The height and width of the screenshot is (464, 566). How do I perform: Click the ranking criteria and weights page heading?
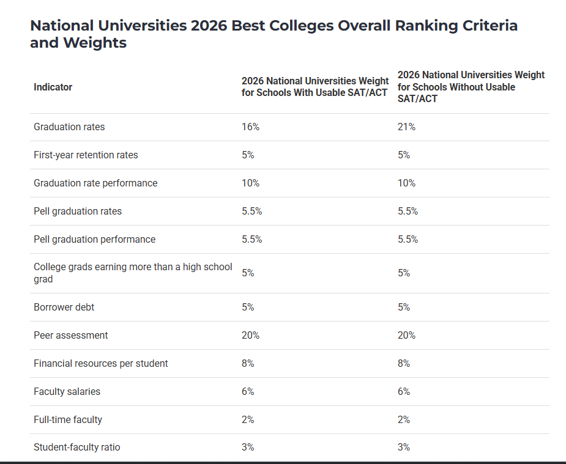[274, 34]
